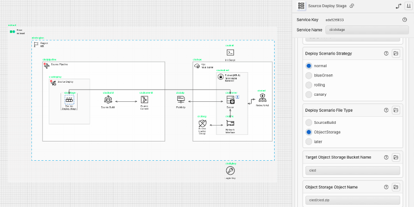Select the canary deploy strategy
Image resolution: width=414 pixels, height=207 pixels.
coord(309,94)
